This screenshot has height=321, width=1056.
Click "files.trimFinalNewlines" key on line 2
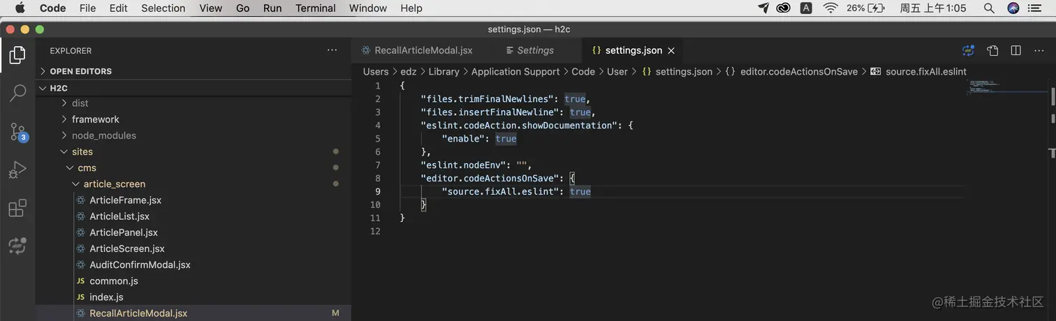pos(487,99)
